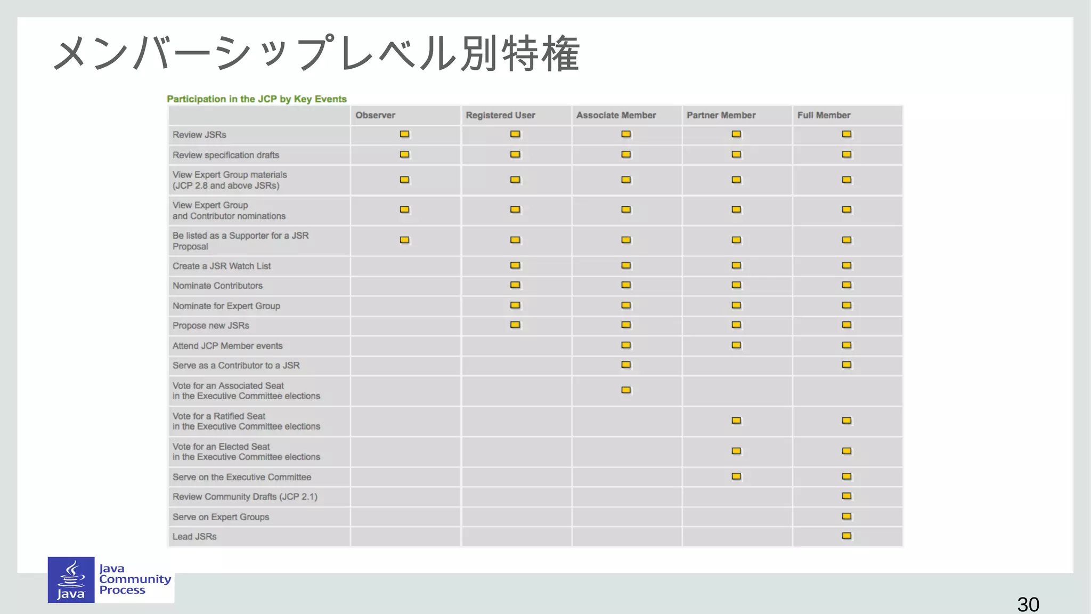
Task: Click the Observer marker for Review JSRs
Action: [405, 134]
